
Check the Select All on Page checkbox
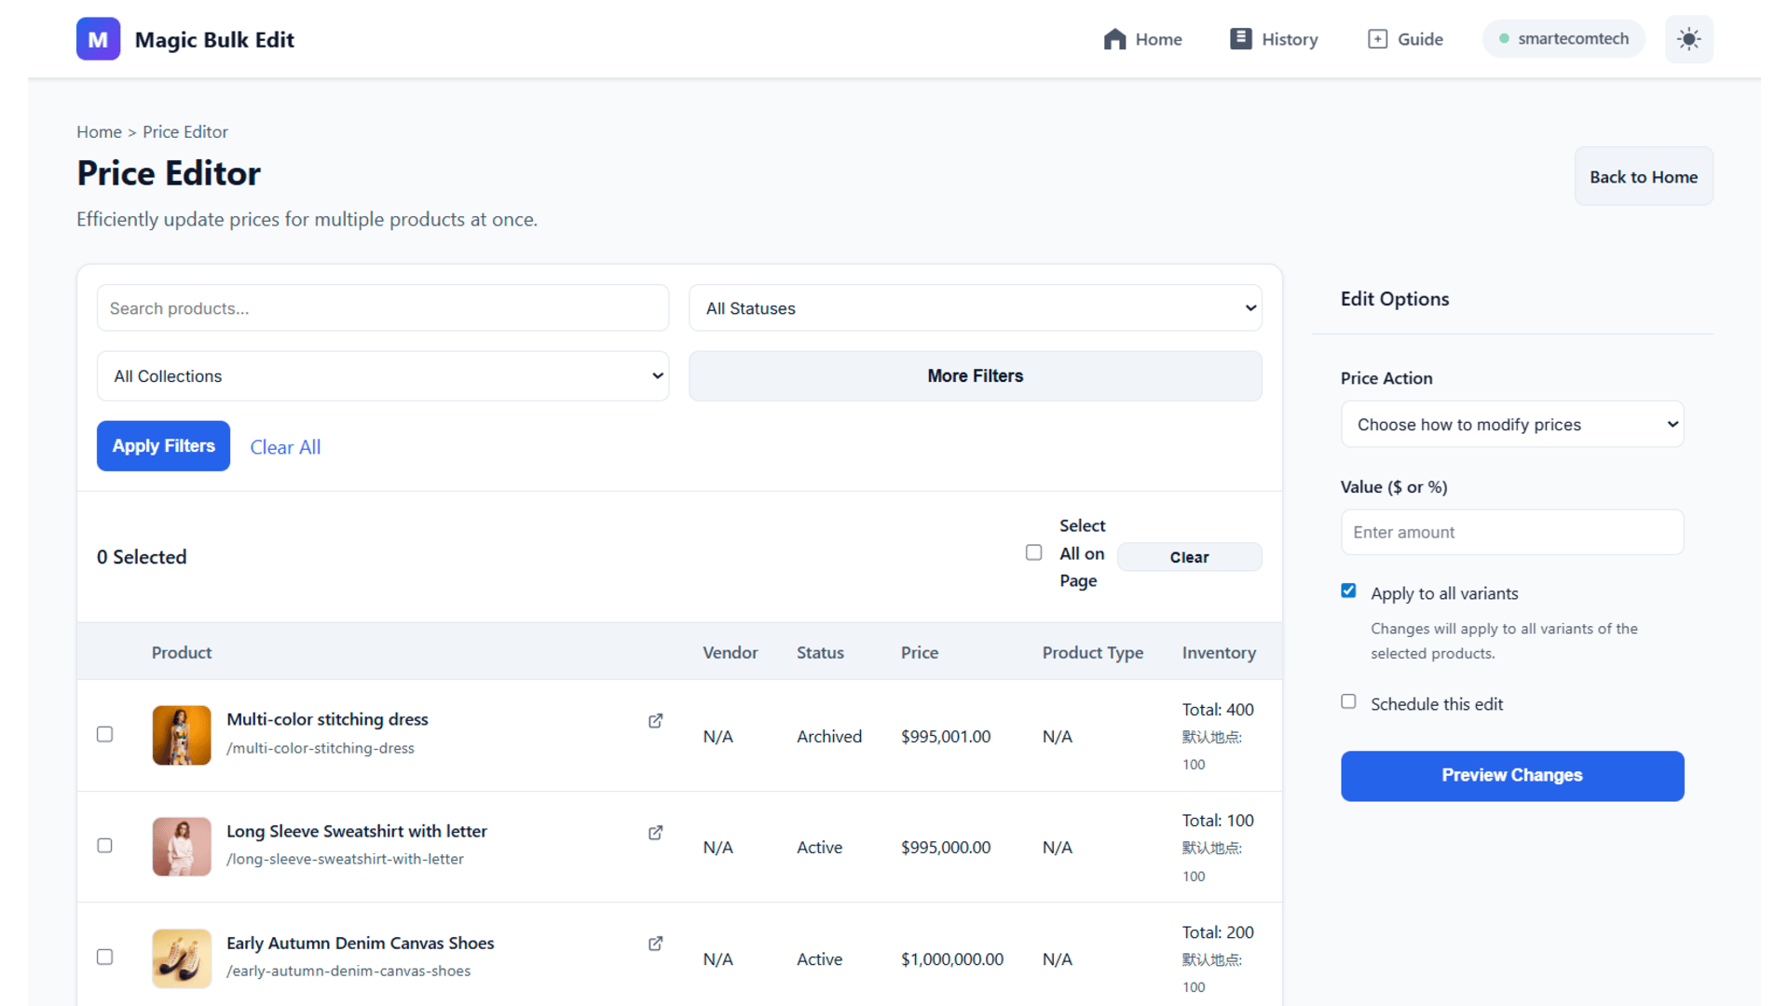(1033, 552)
